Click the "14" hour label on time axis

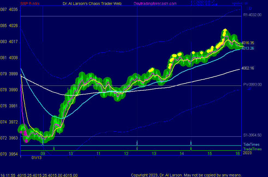(182, 154)
